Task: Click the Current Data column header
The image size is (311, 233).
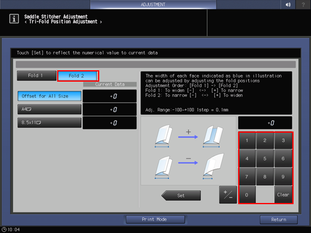Action: pos(110,84)
